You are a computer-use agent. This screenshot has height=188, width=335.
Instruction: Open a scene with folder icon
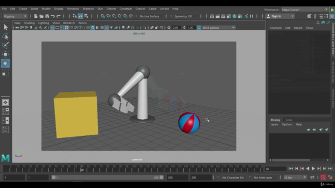[41, 16]
